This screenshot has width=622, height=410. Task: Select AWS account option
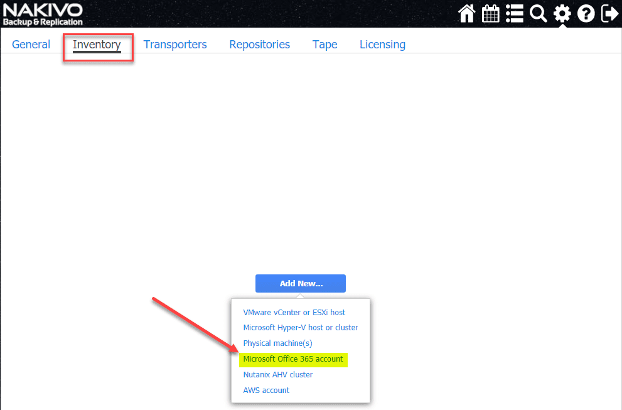tap(266, 390)
